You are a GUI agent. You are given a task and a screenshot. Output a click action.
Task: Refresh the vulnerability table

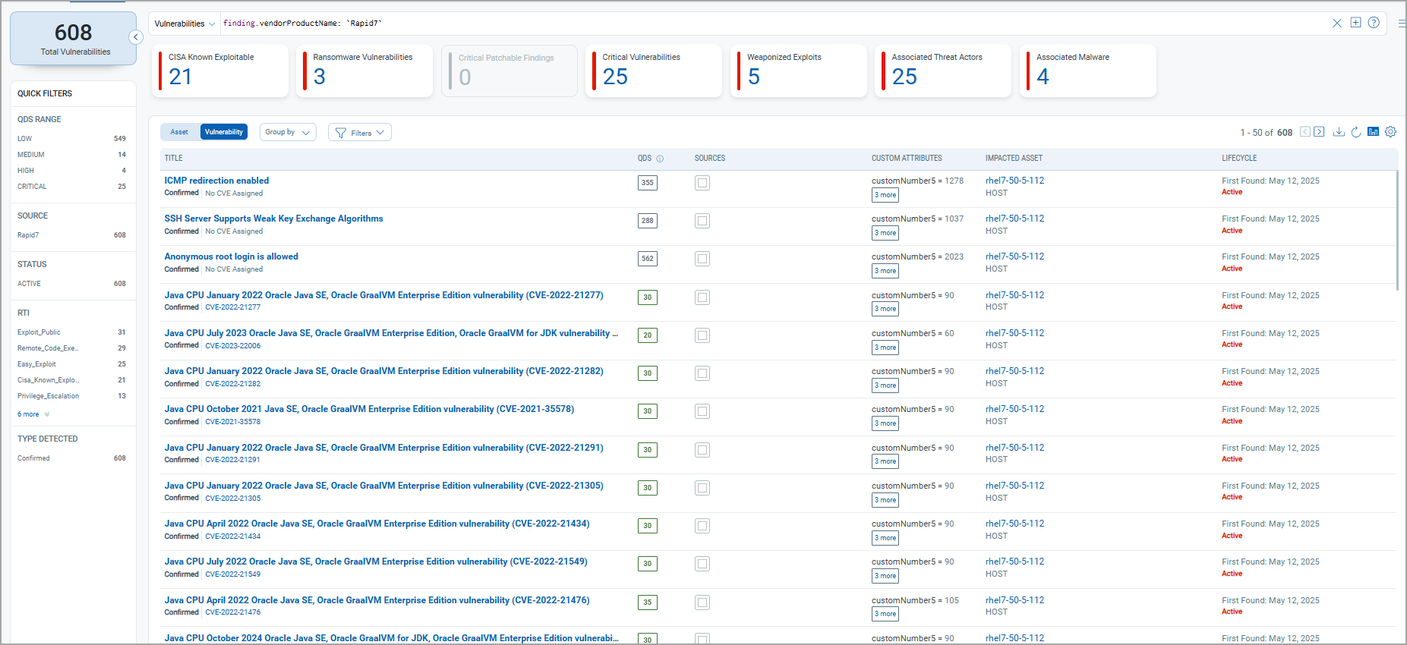(1356, 132)
